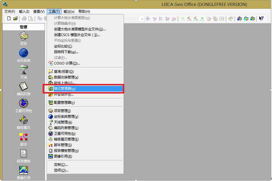Open the 脚本 script icon in sidebar

point(23,137)
